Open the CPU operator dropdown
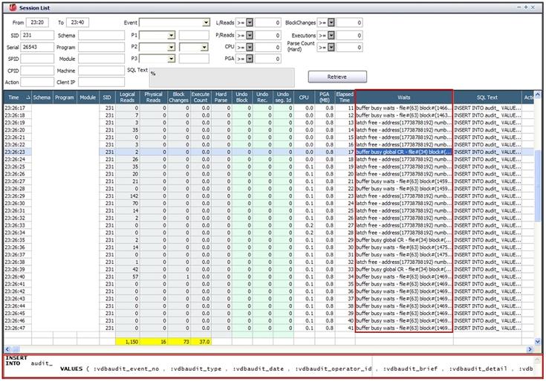 point(250,47)
